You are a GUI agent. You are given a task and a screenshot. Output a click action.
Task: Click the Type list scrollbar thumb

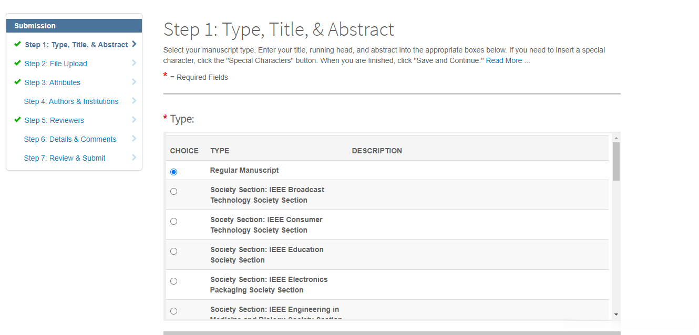(616, 161)
